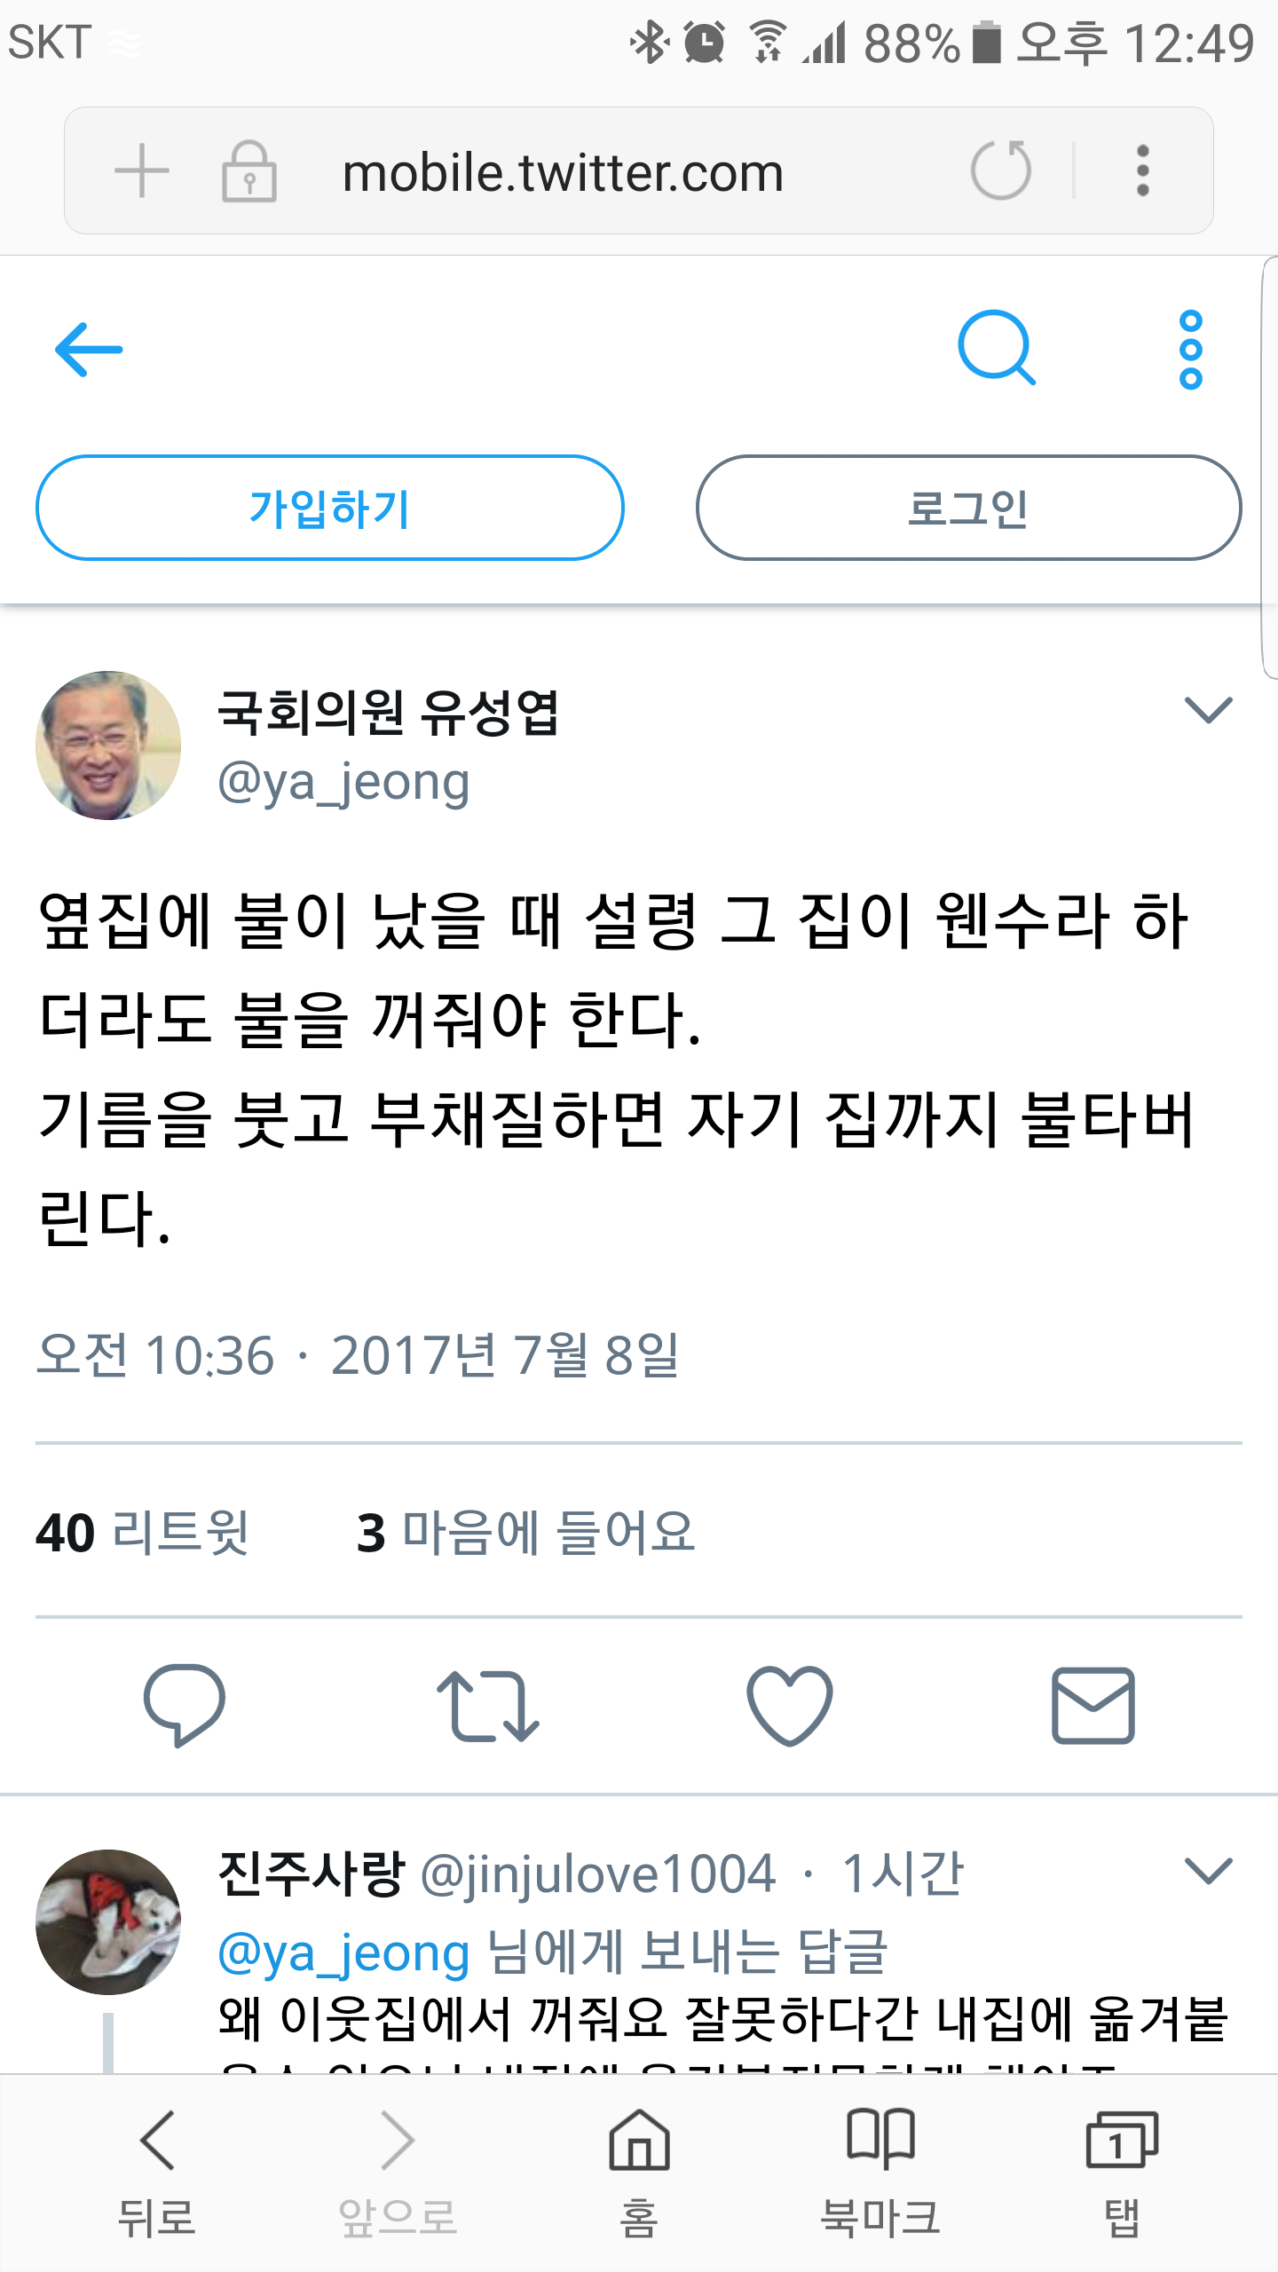View site security lock info
Viewport: 1278px width, 2272px height.
tap(249, 171)
